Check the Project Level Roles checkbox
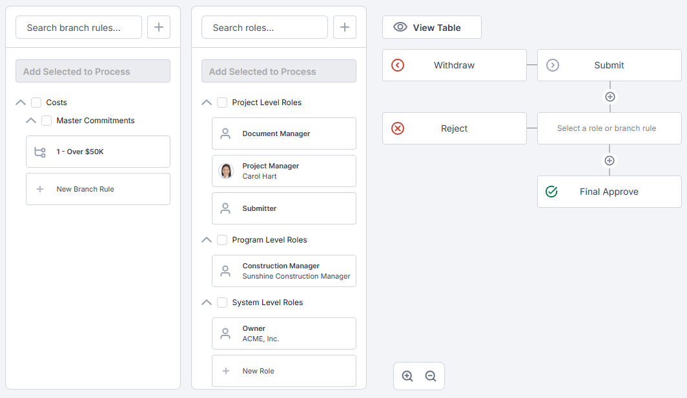 [222, 103]
